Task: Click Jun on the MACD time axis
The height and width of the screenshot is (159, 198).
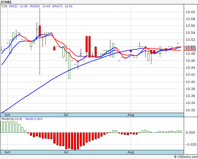Action: tap(7, 152)
